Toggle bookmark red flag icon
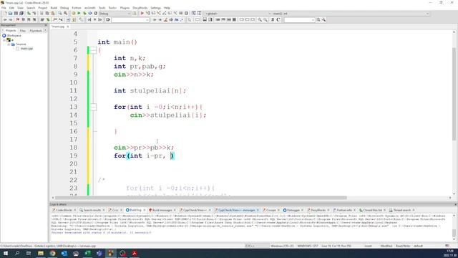This screenshot has width=458, height=258. pyautogui.click(x=18, y=20)
